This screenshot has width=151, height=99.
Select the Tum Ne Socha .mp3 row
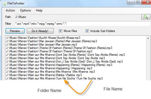pos(55,78)
